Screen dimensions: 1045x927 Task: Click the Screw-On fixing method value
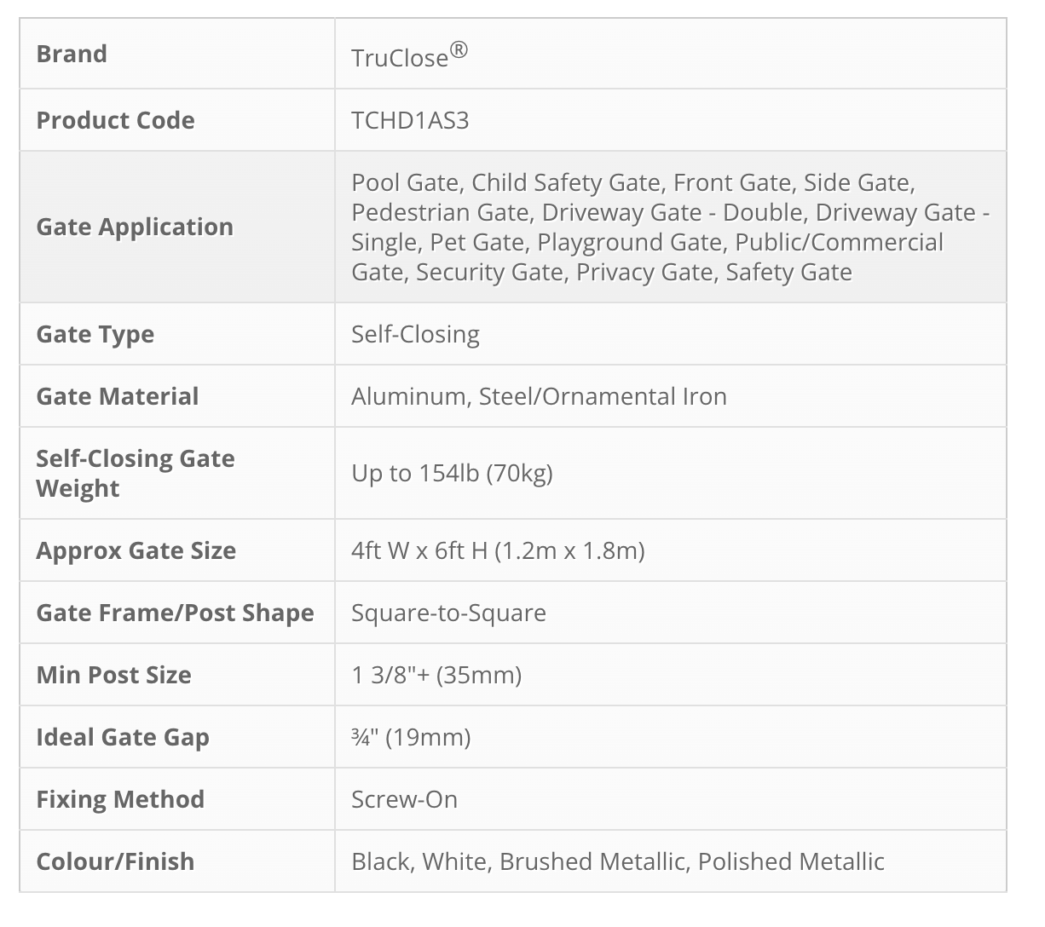click(x=404, y=799)
